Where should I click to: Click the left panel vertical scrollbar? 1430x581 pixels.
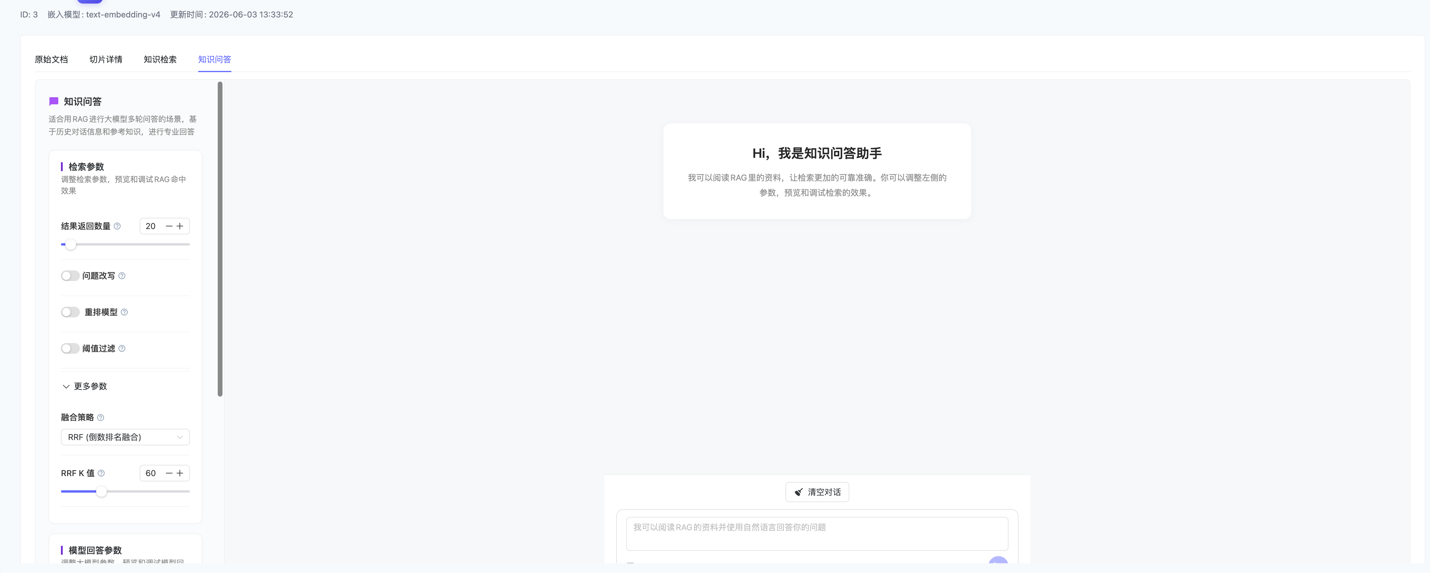[220, 239]
